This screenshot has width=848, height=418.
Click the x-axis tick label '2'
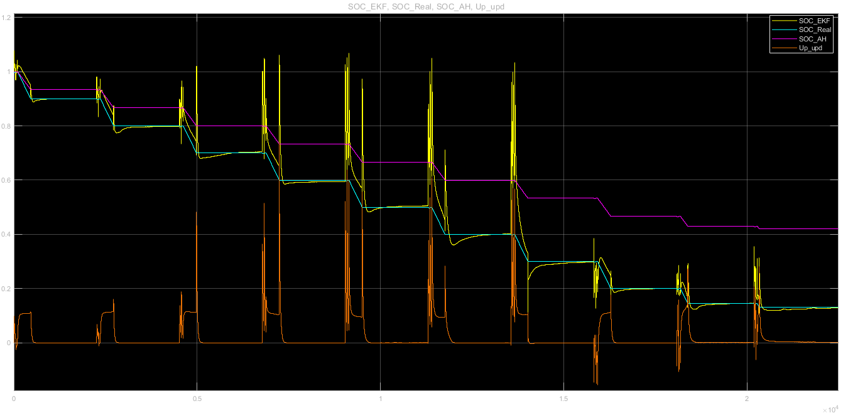(x=747, y=399)
